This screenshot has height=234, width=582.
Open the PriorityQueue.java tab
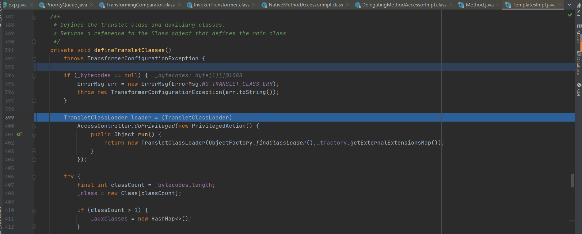tap(67, 5)
